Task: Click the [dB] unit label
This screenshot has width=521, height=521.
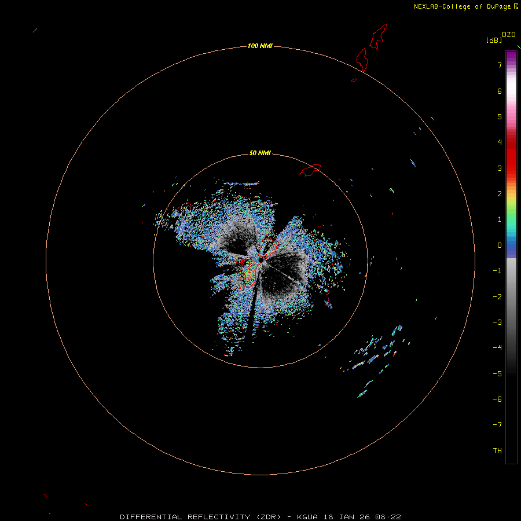Action: point(494,40)
